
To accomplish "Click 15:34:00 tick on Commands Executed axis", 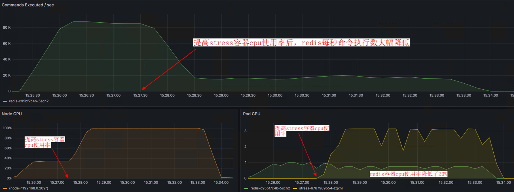I will pos(490,95).
